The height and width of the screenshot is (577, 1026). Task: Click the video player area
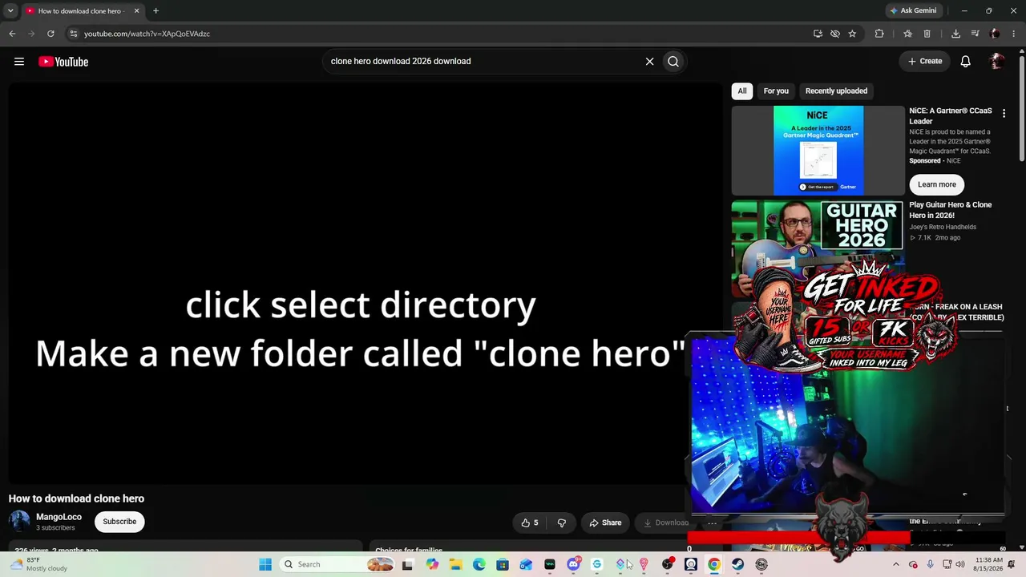(x=366, y=283)
